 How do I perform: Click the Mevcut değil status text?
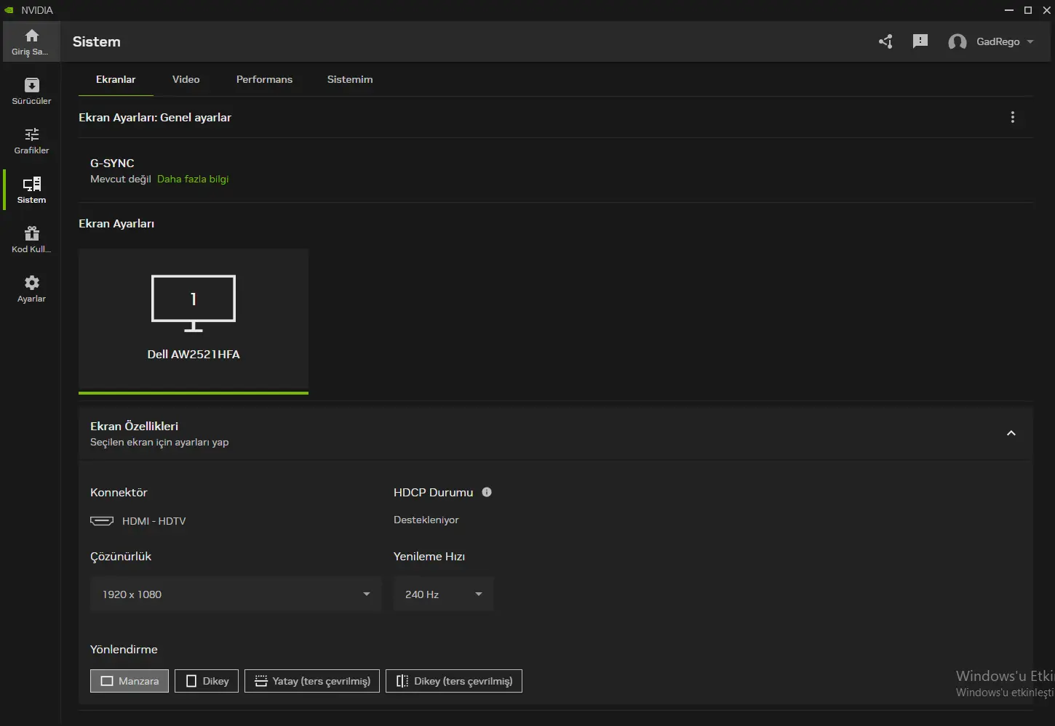point(121,179)
